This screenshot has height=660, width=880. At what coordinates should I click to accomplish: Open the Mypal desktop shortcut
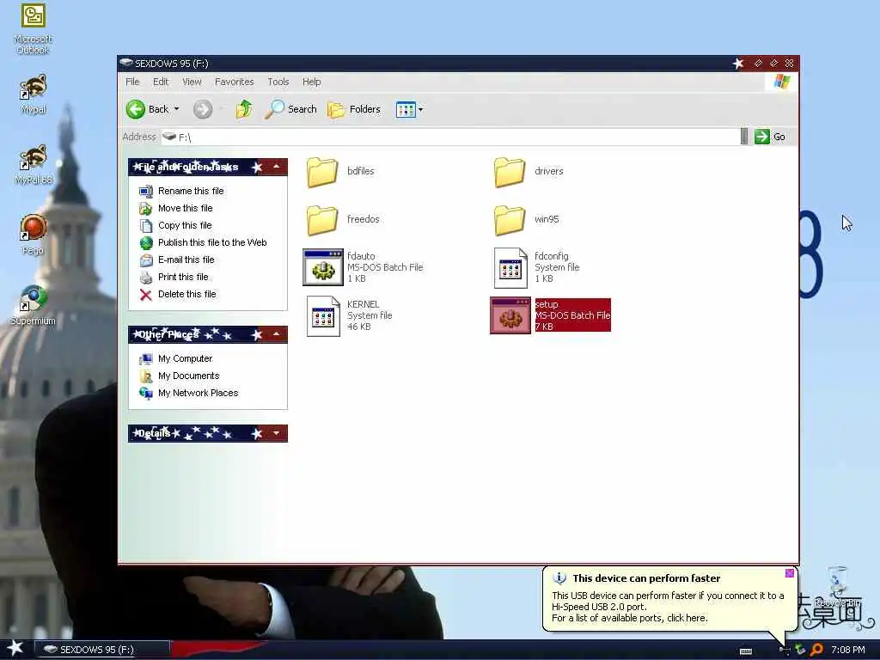(34, 95)
